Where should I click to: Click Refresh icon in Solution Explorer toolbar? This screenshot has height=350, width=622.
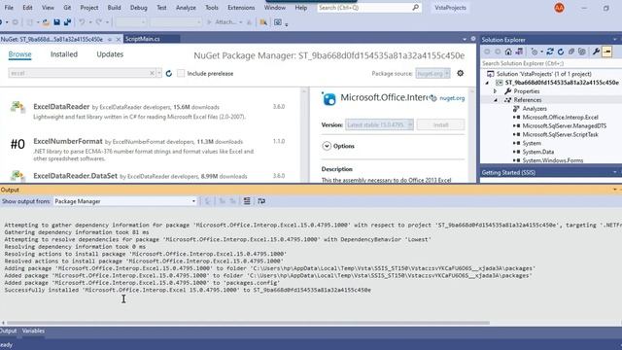pos(561,52)
